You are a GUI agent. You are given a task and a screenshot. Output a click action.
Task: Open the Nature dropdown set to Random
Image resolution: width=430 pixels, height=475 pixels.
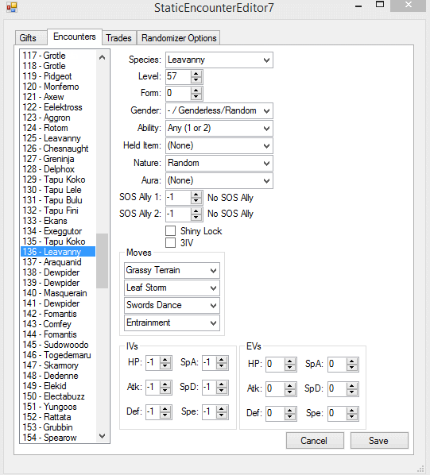click(219, 164)
